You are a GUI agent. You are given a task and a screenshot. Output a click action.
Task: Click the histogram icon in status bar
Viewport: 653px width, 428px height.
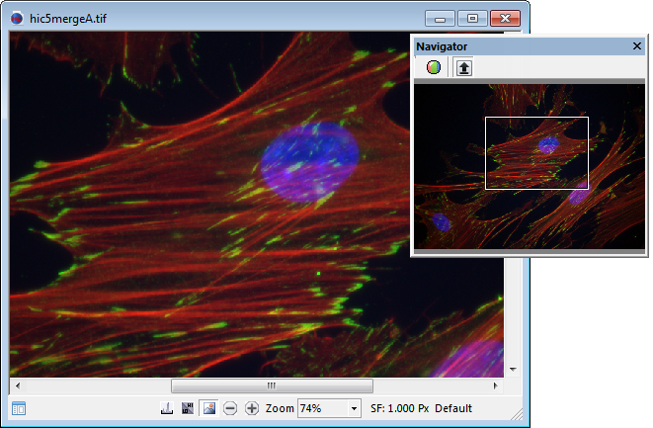pos(167,408)
